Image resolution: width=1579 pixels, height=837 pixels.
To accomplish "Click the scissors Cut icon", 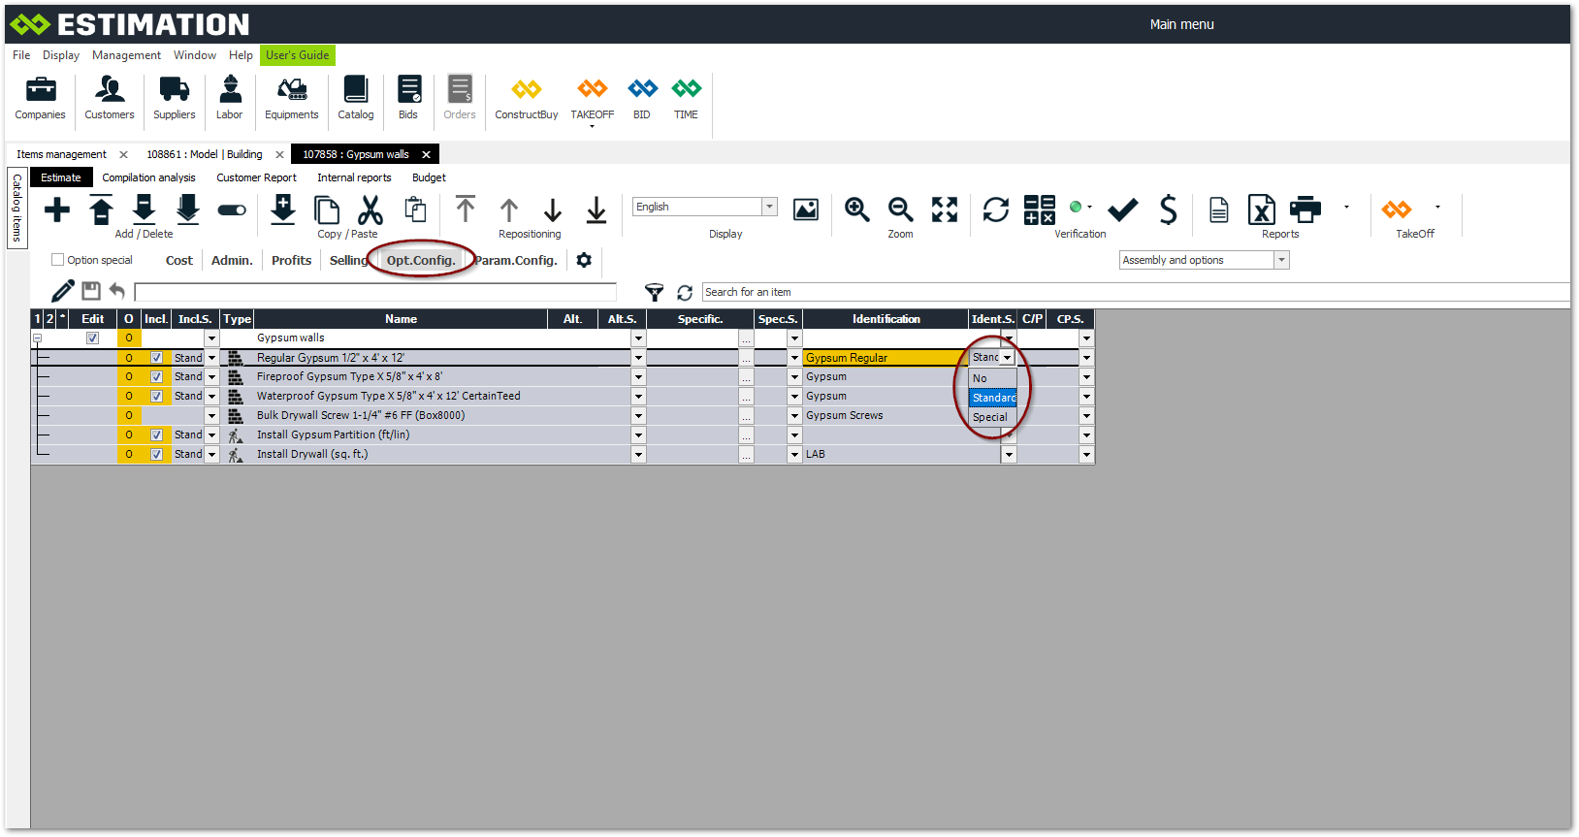I will click(370, 209).
